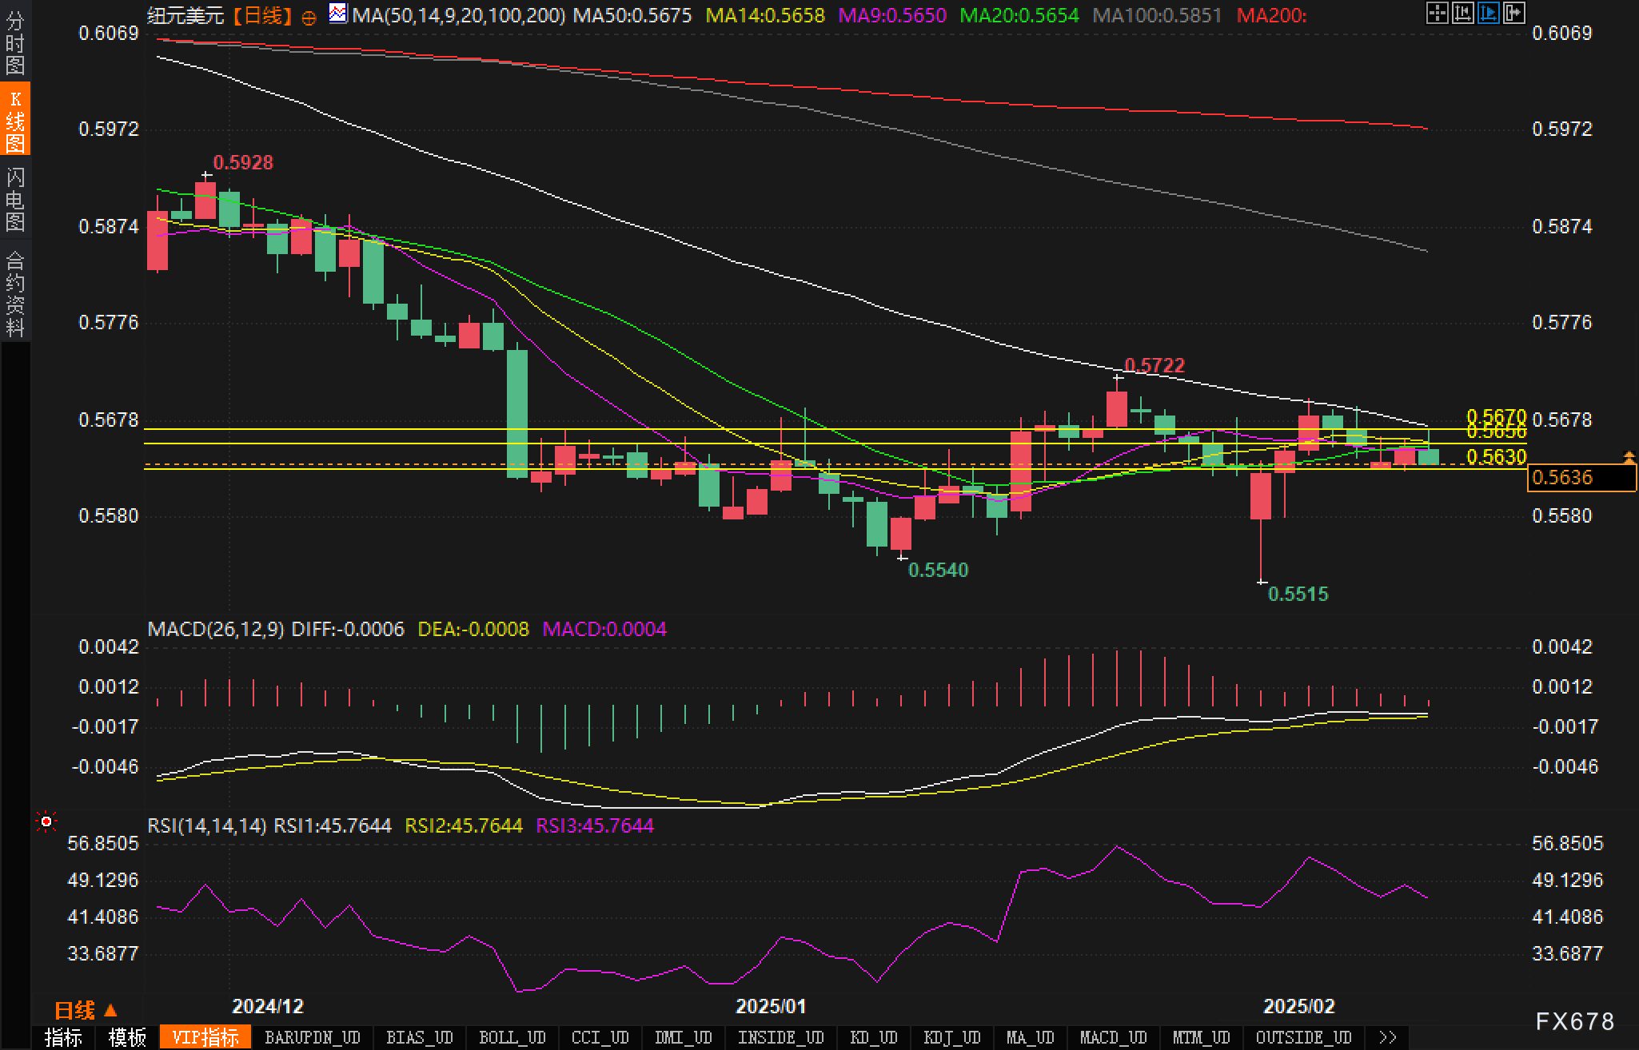Open the 日线 period dropdown at bottom left

86,1010
